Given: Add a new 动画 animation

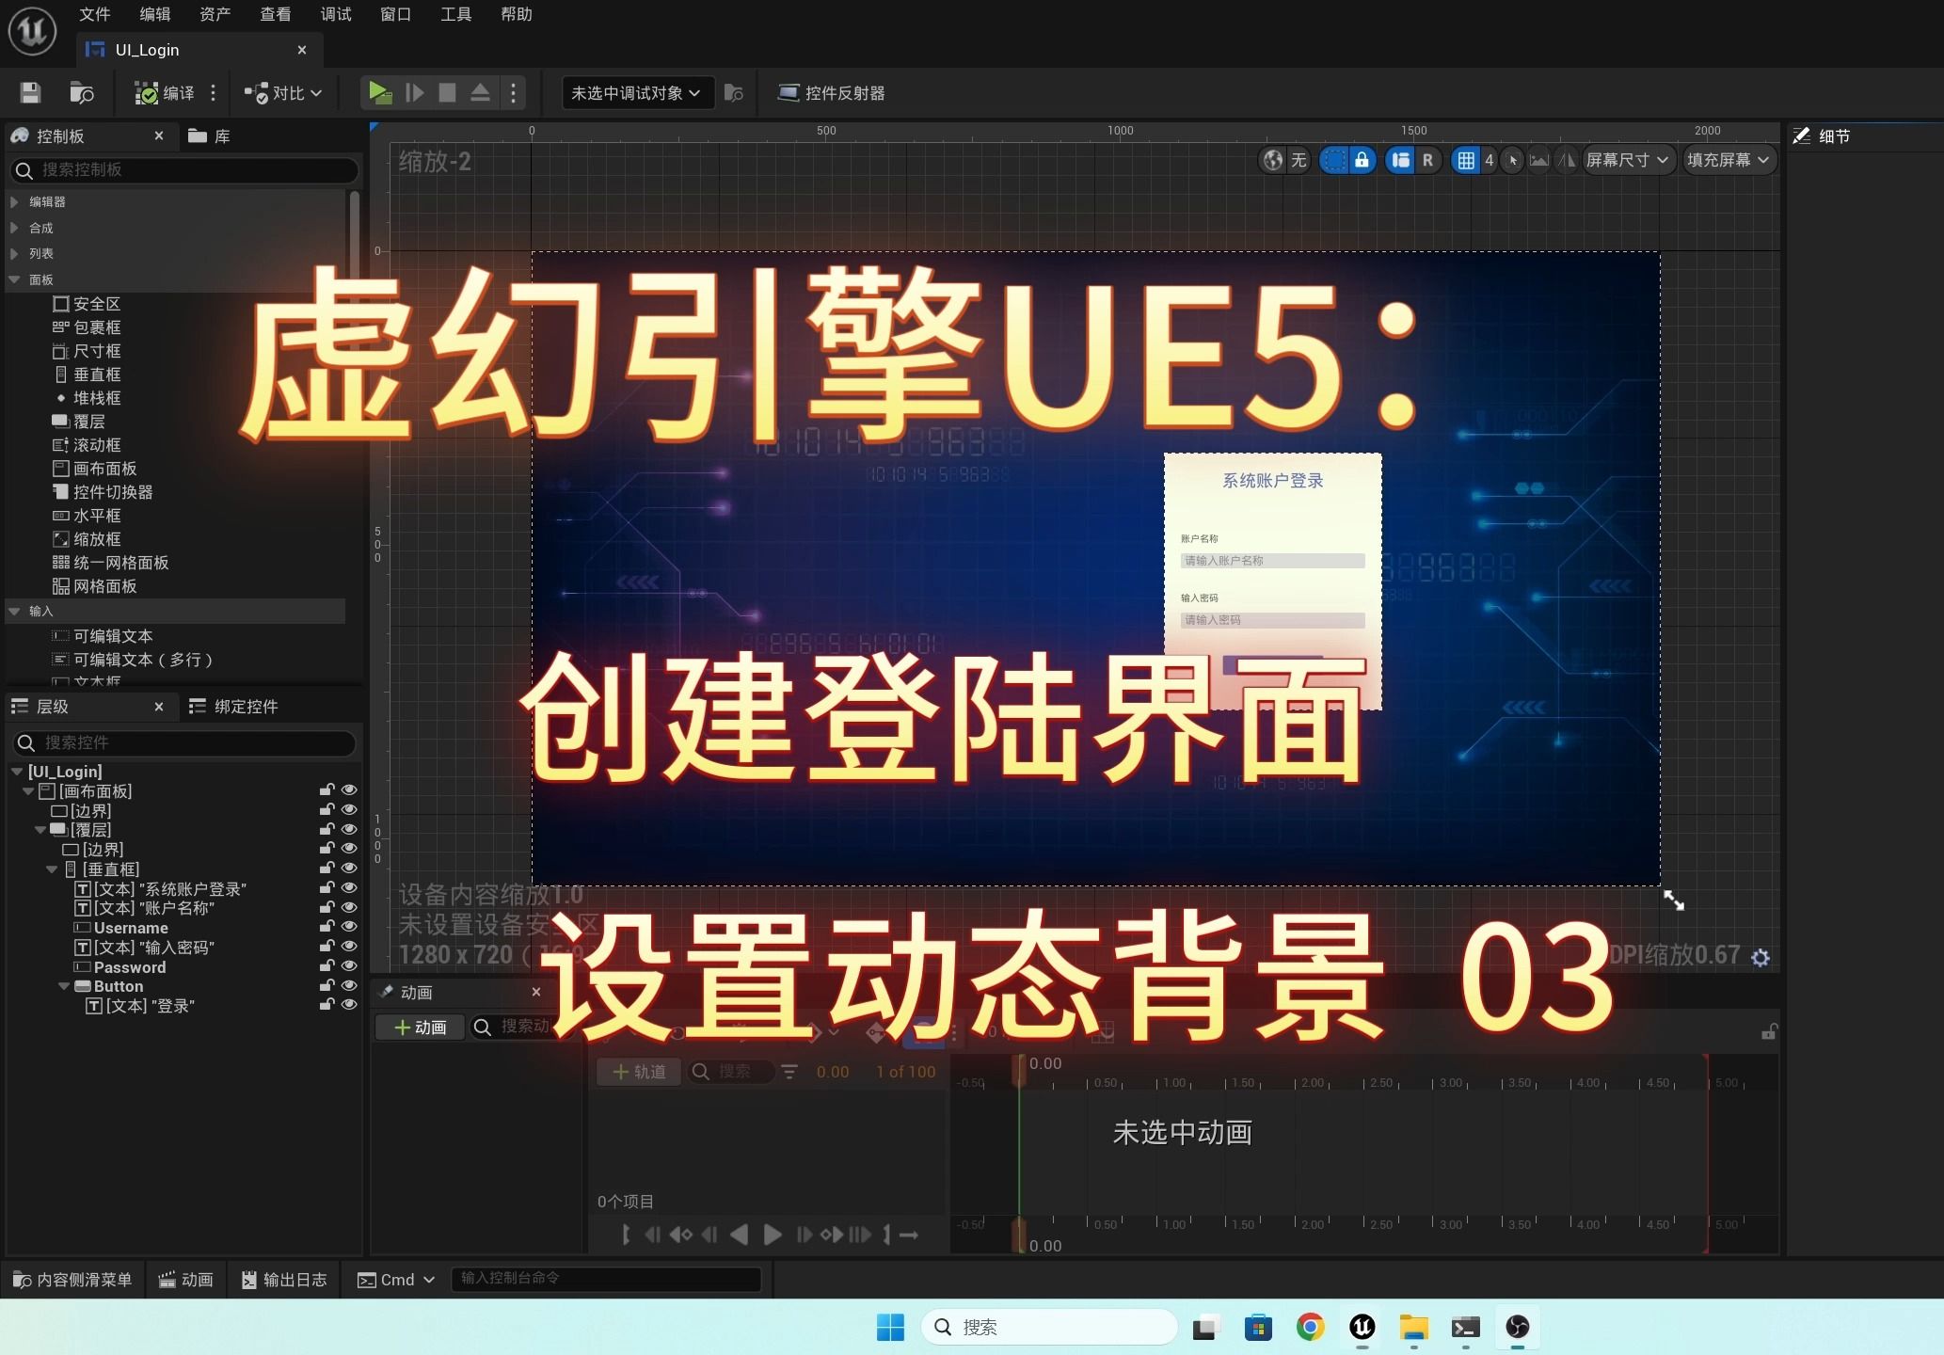Looking at the screenshot, I should (420, 1028).
